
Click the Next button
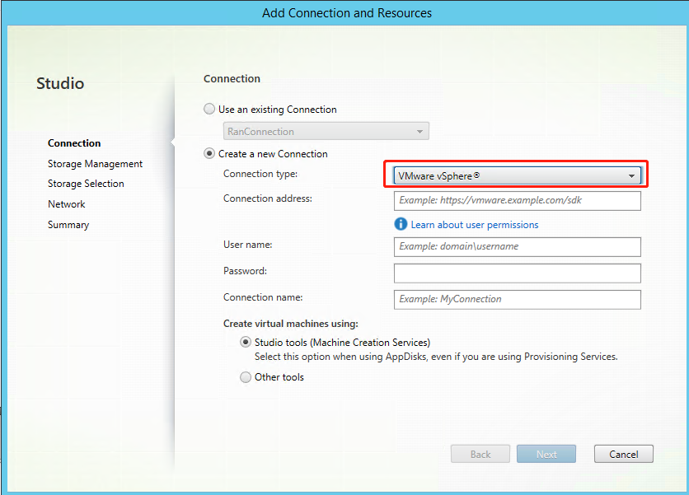tap(546, 453)
